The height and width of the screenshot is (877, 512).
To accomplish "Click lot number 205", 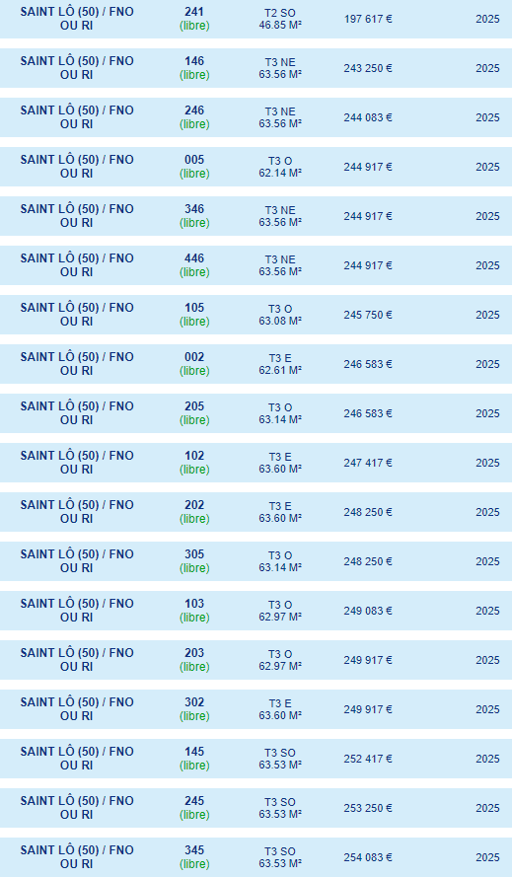I will coord(194,406).
